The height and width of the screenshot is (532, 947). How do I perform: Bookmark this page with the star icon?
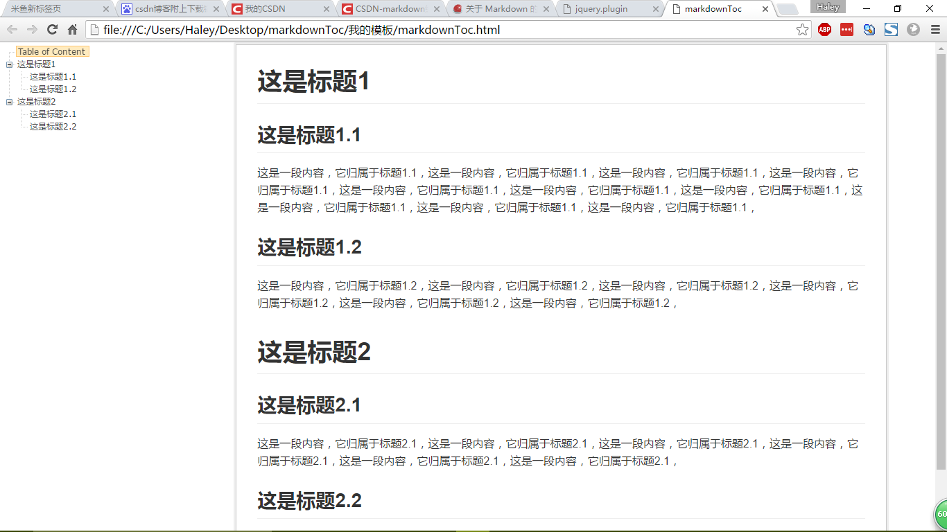pos(802,30)
